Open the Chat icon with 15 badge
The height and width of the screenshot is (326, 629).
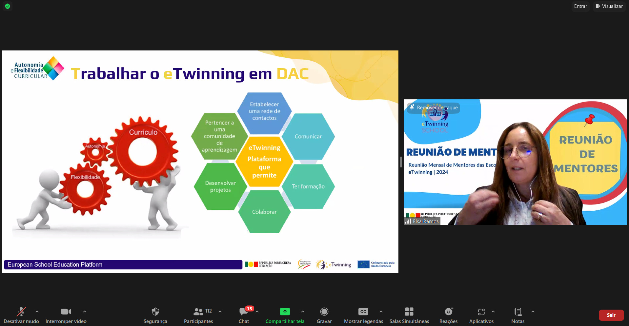pos(244,311)
